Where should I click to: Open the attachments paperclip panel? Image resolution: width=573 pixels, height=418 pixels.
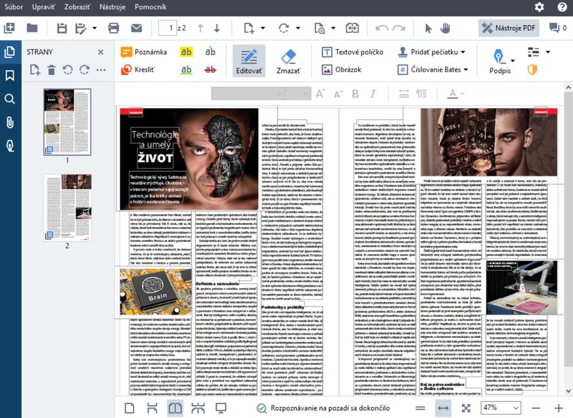click(9, 122)
